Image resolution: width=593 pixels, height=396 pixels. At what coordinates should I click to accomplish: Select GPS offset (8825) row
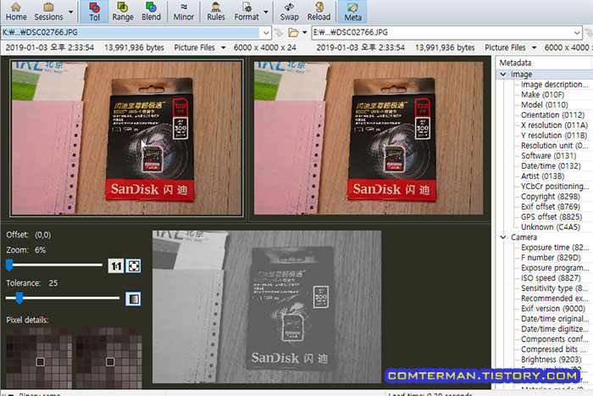click(551, 217)
